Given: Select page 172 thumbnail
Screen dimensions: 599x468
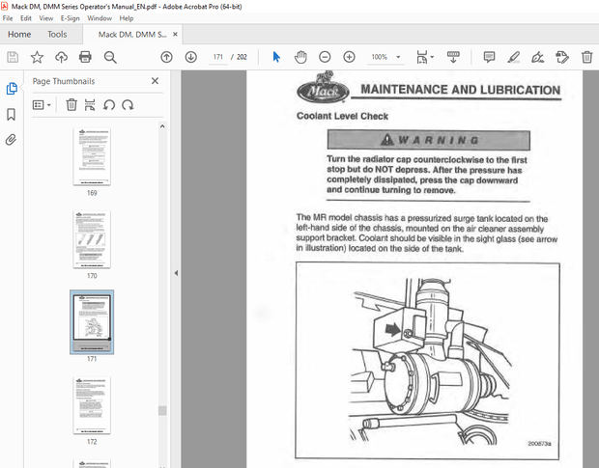Looking at the screenshot, I should coord(92,405).
